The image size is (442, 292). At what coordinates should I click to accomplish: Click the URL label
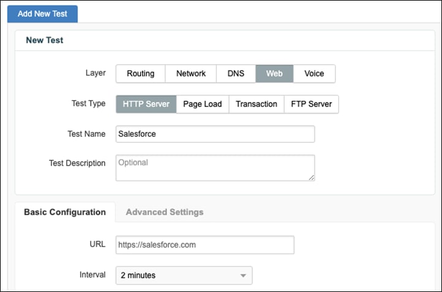pyautogui.click(x=97, y=244)
